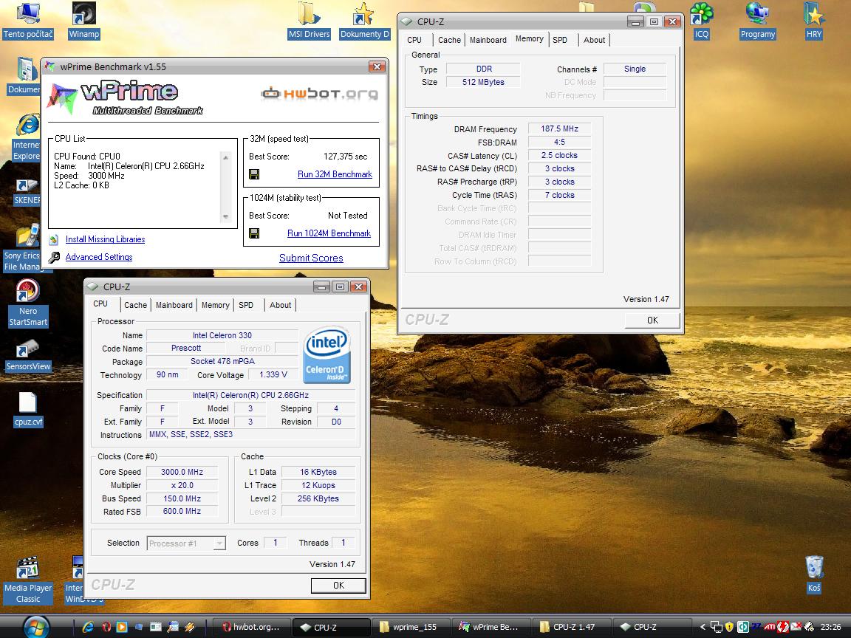Switch to wPrime Benchmark taskbar button
The image size is (851, 638).
pyautogui.click(x=491, y=627)
